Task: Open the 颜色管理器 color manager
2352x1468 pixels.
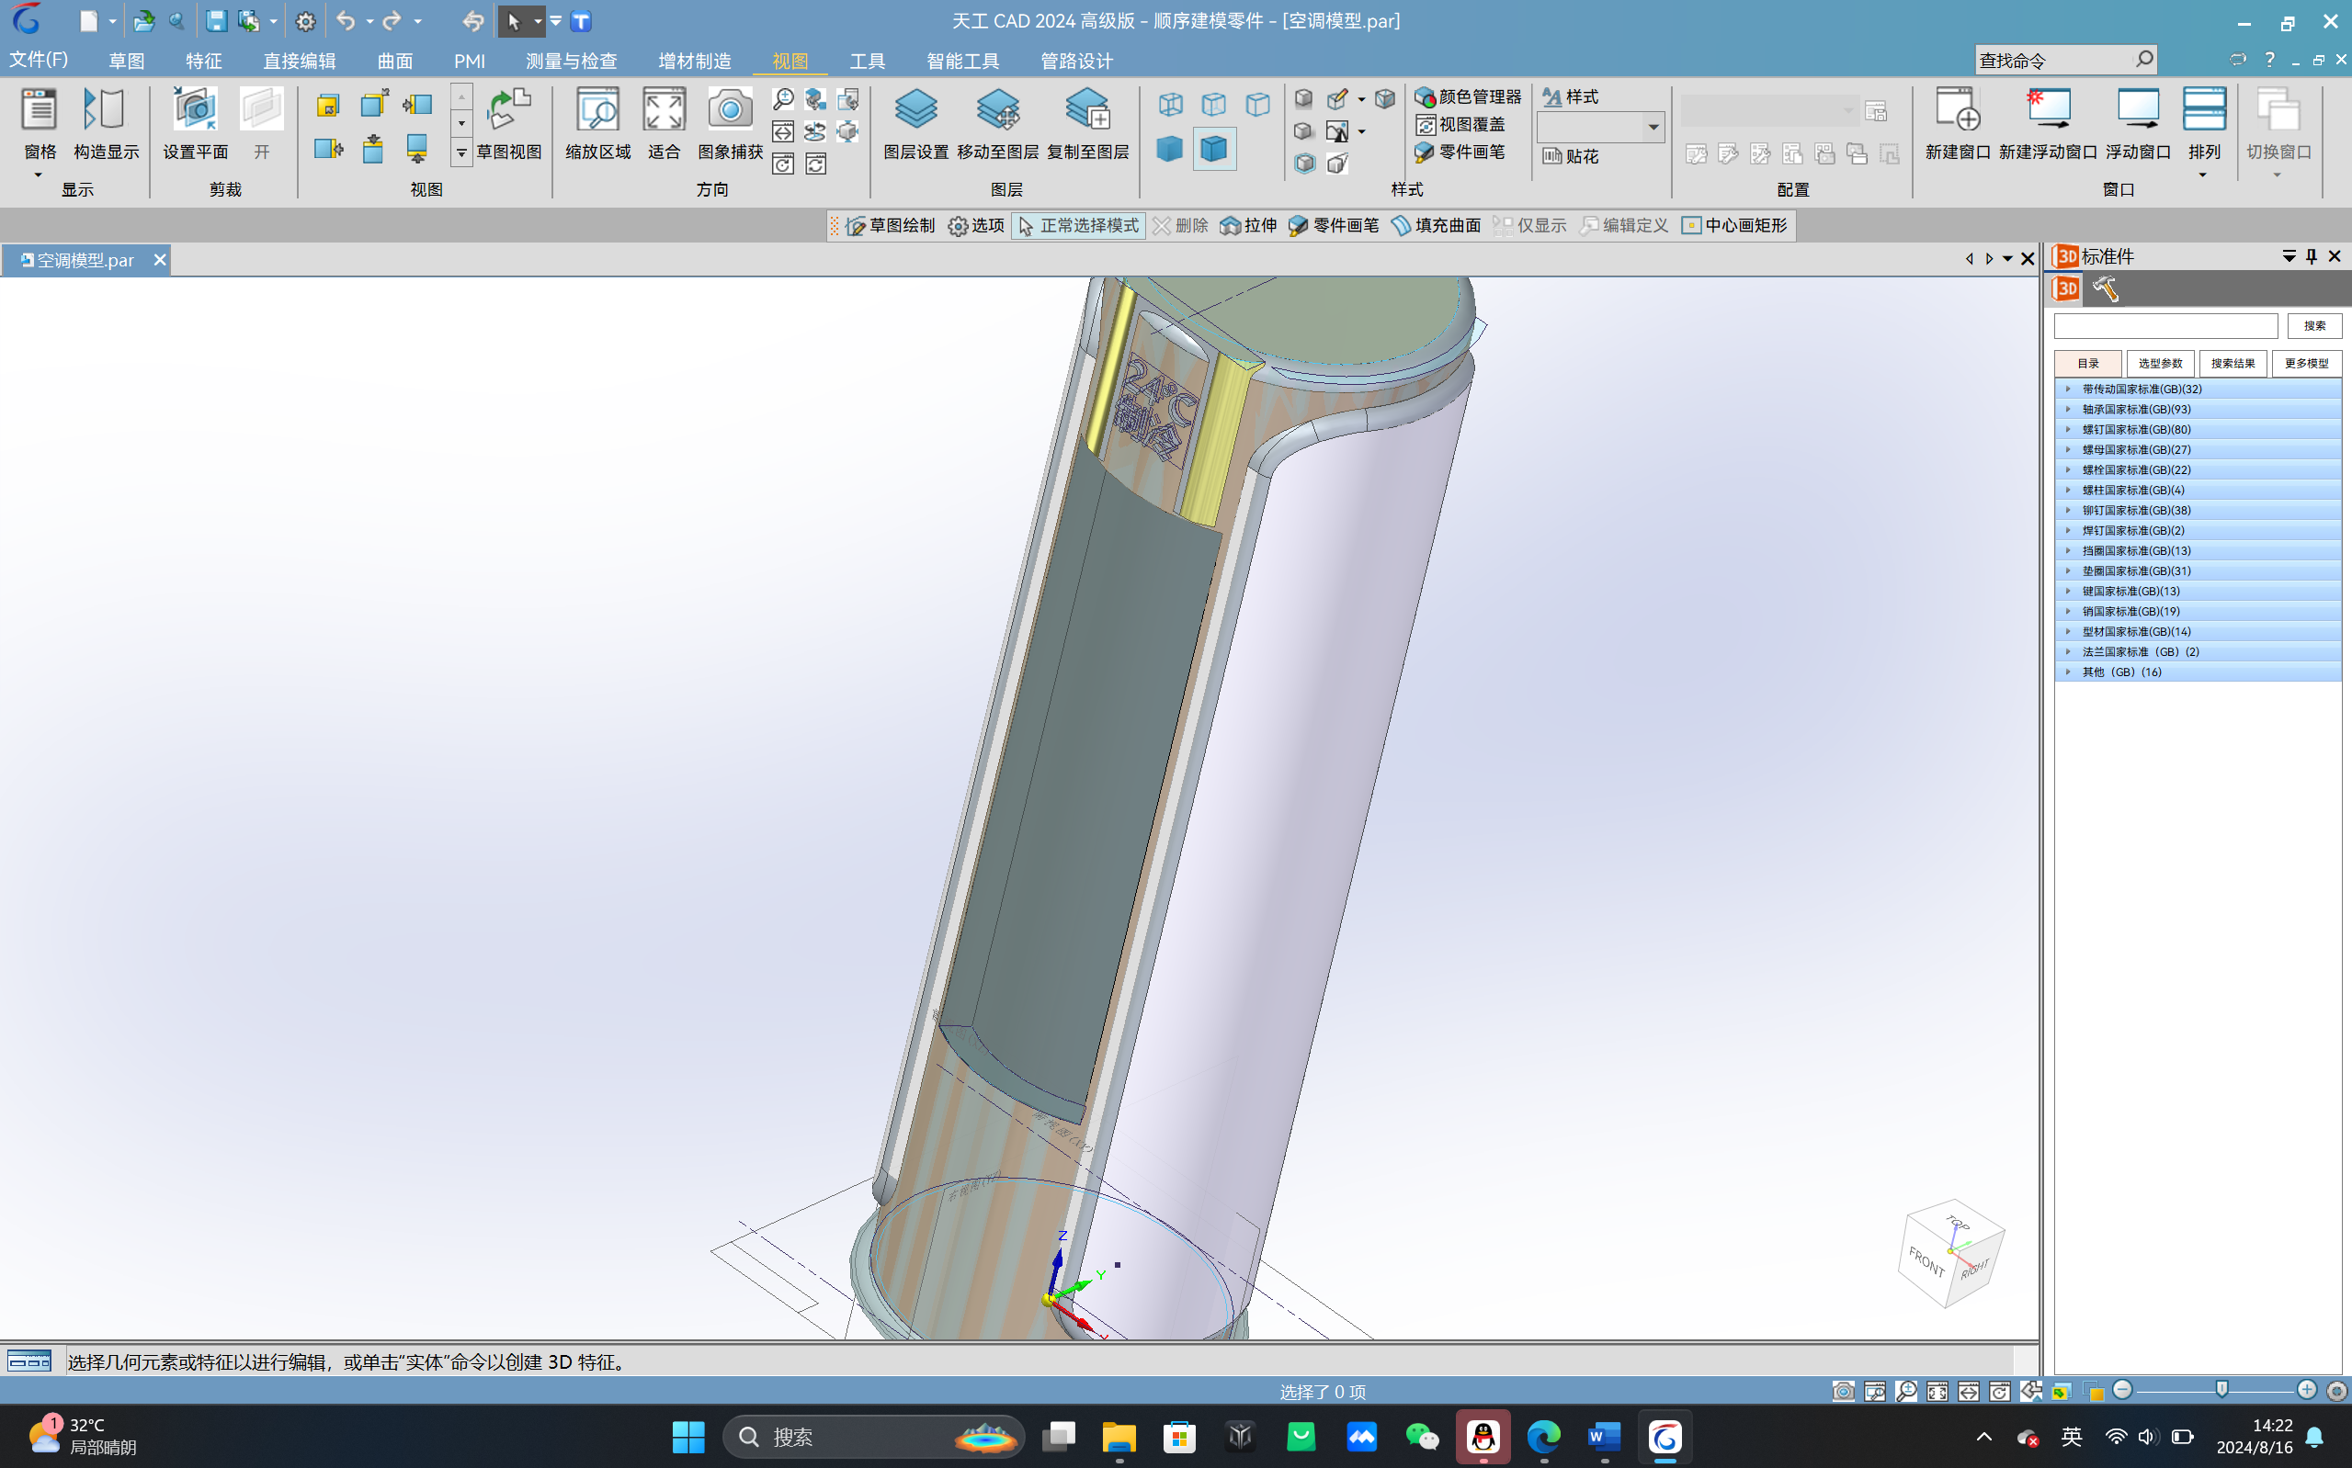Action: tap(1469, 96)
